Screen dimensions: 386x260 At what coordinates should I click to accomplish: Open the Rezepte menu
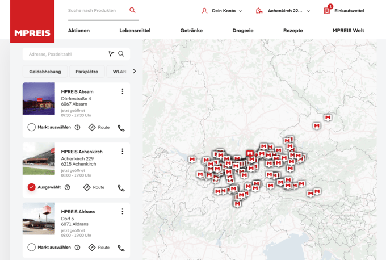(293, 31)
